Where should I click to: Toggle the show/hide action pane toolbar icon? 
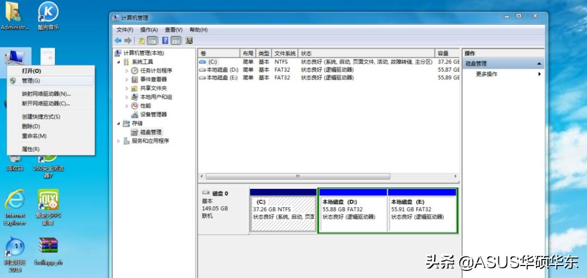(x=176, y=40)
